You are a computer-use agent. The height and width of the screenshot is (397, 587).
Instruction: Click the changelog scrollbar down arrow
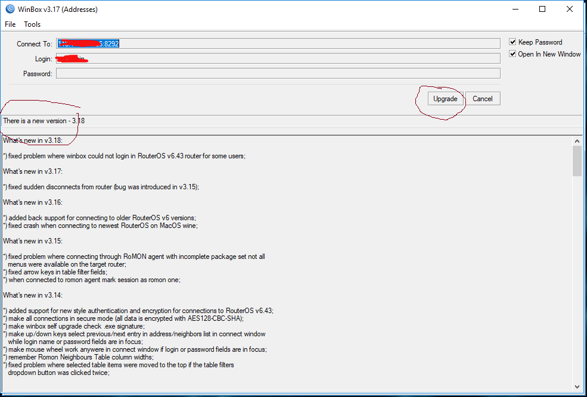(x=577, y=386)
